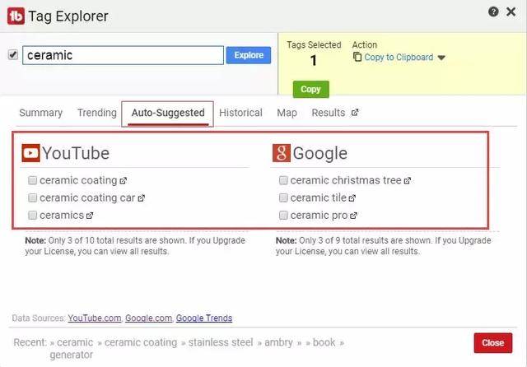Image resolution: width=527 pixels, height=367 pixels.
Task: Click the green Copy button
Action: pos(311,90)
